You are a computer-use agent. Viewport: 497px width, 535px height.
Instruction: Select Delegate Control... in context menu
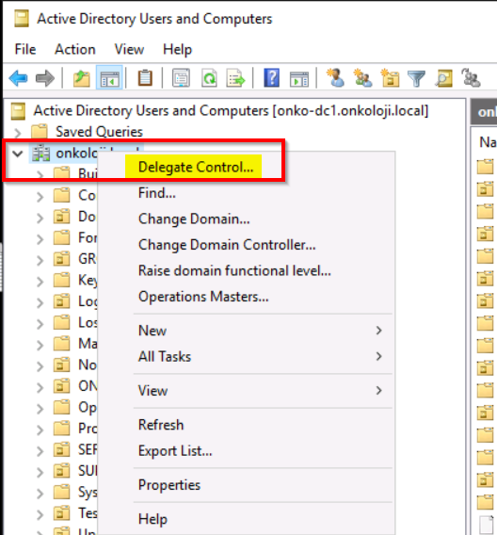[x=196, y=168]
